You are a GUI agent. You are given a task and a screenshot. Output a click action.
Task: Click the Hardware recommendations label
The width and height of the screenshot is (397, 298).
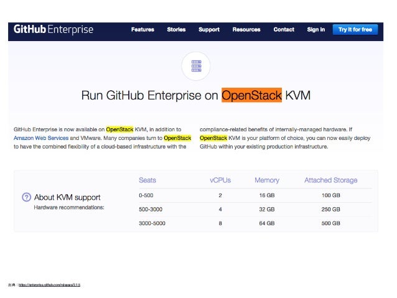click(69, 207)
